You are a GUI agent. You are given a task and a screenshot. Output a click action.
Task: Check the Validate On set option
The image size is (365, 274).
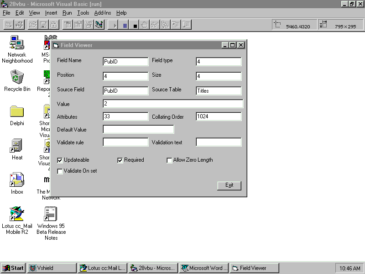coord(60,171)
